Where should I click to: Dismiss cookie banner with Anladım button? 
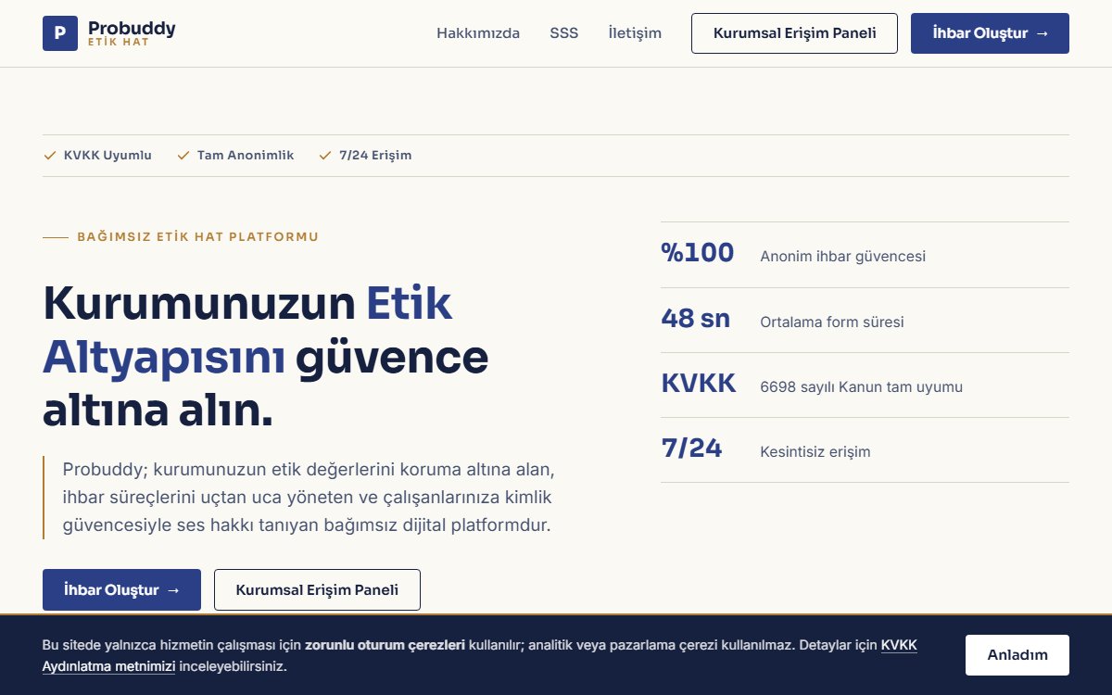point(1017,655)
